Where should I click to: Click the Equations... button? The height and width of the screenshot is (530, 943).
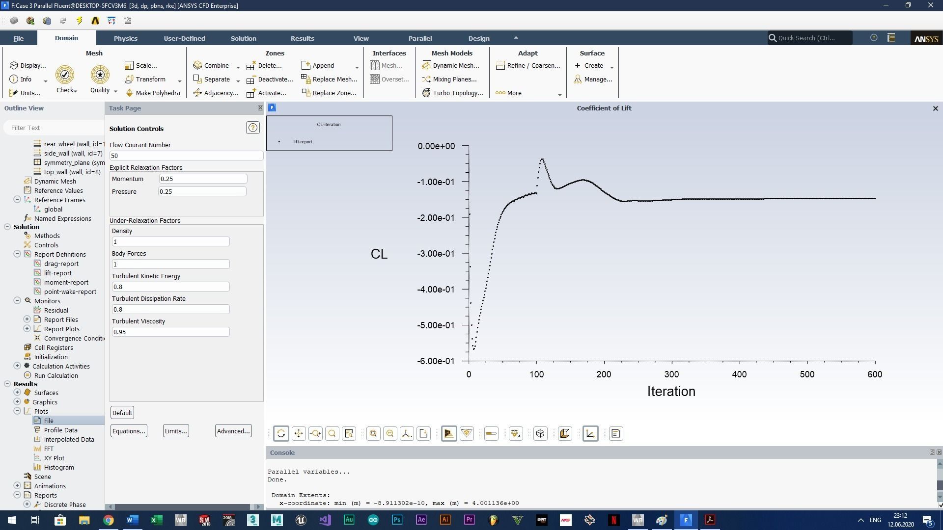pyautogui.click(x=129, y=431)
